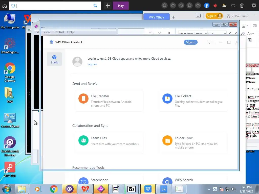259x194 pixels.
Task: Click the Team Files green icon
Action: click(x=83, y=140)
